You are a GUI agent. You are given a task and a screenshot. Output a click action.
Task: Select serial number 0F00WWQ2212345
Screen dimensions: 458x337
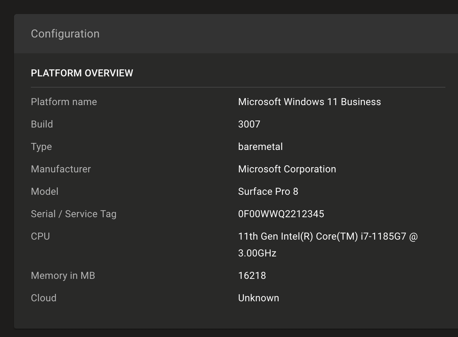click(281, 214)
